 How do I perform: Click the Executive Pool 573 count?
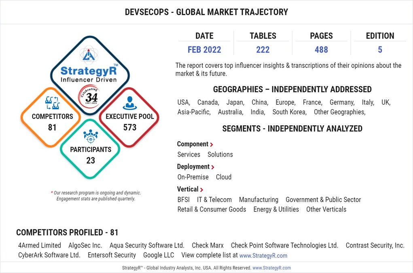click(130, 127)
